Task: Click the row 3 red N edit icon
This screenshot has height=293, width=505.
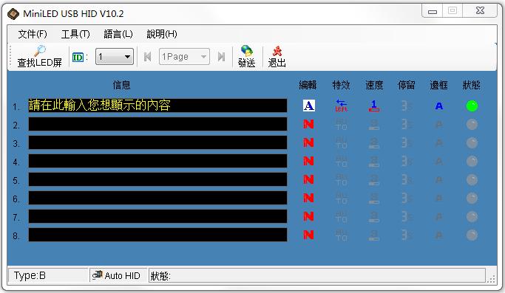Action: 308,142
